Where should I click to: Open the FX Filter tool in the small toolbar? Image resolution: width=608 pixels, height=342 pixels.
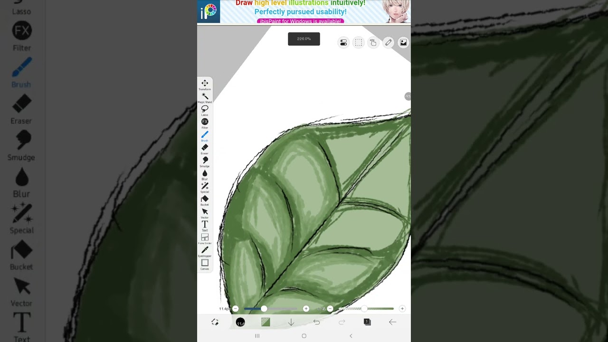205,123
